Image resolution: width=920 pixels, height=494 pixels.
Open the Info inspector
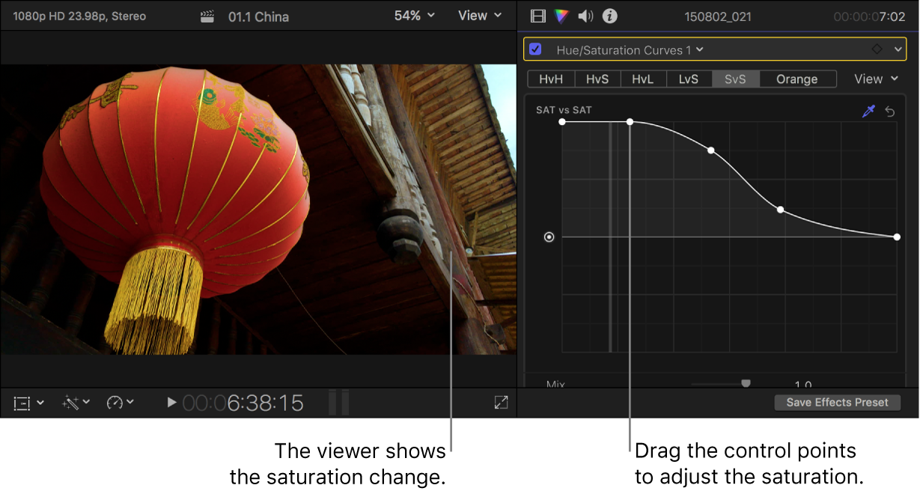point(609,15)
